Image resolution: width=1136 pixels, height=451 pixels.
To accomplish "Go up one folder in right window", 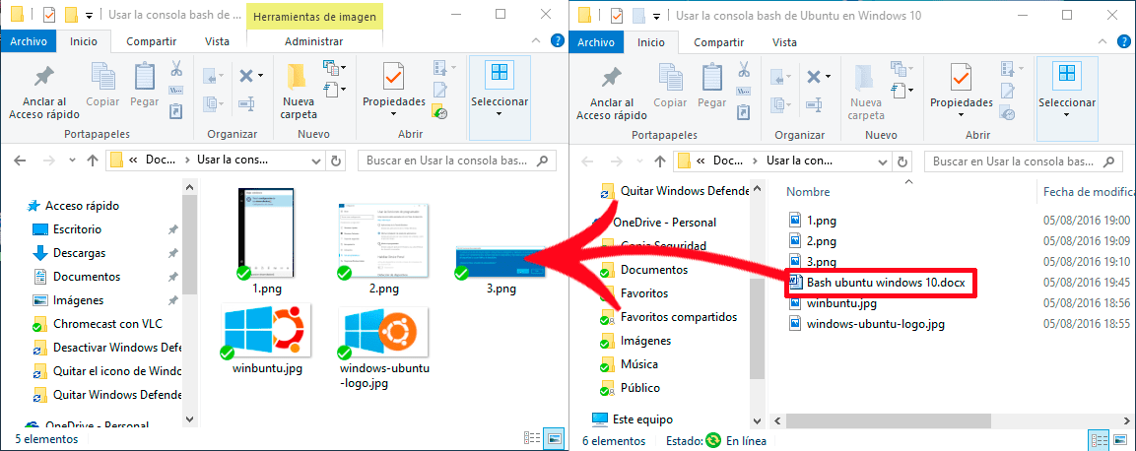I will (x=659, y=161).
